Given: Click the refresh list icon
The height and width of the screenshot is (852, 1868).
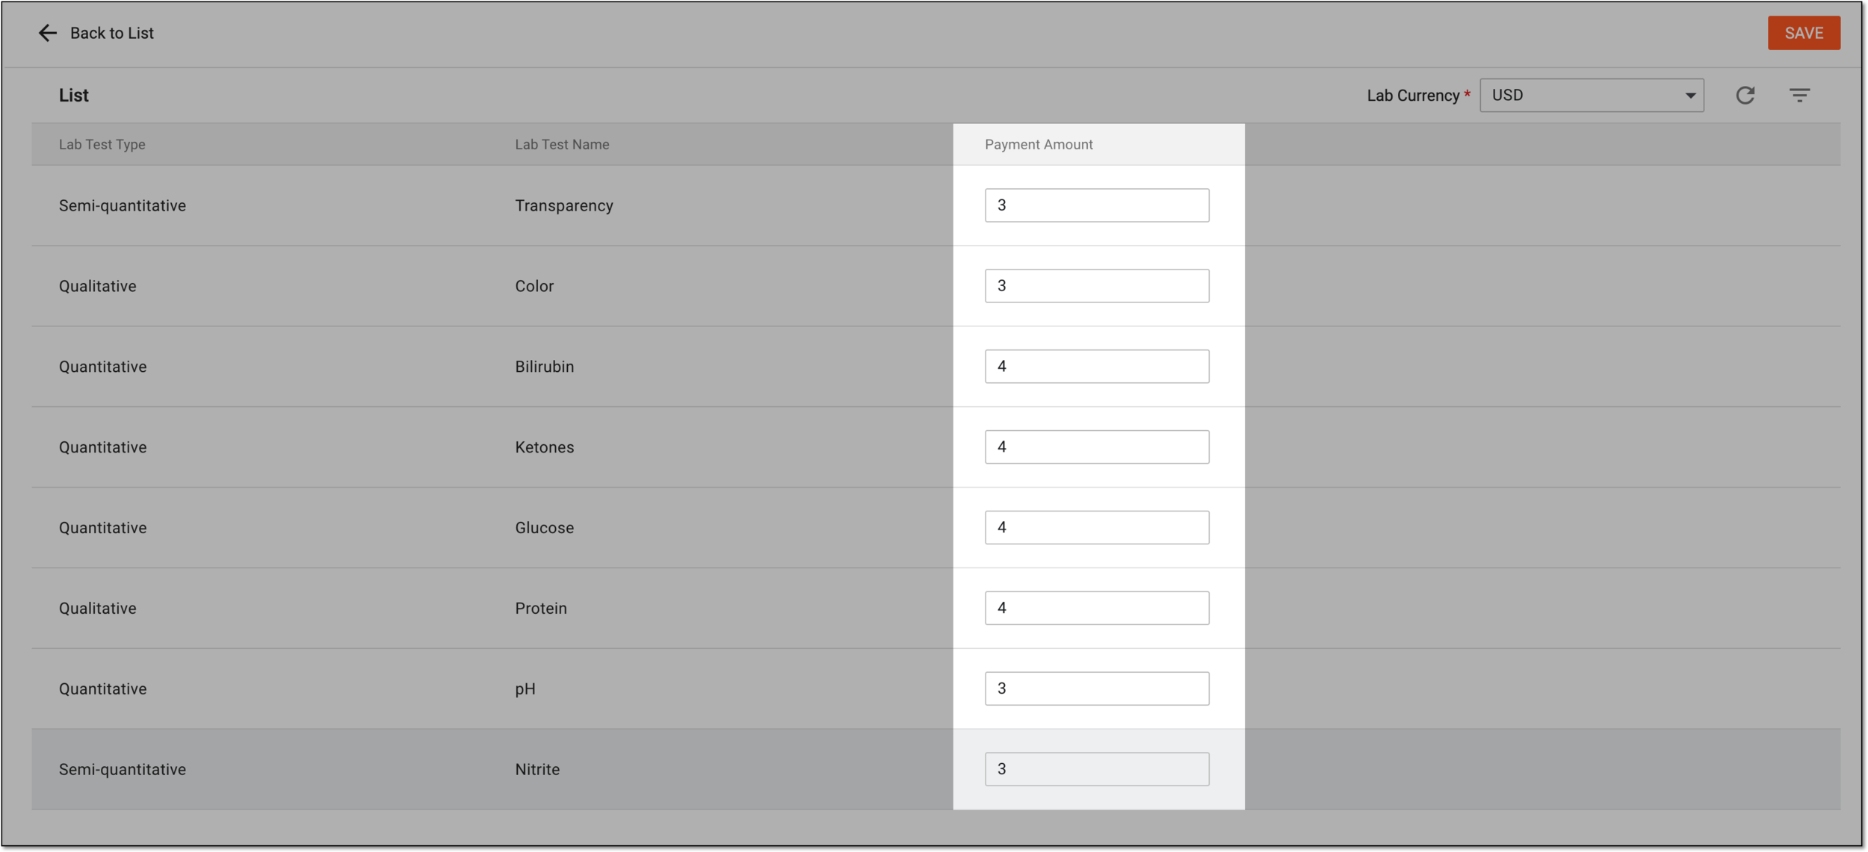Looking at the screenshot, I should click(1745, 96).
